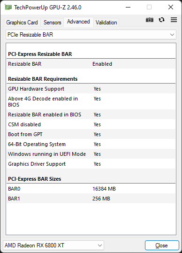Click the Graphics Driver Support row
182x253 pixels.
click(91, 164)
